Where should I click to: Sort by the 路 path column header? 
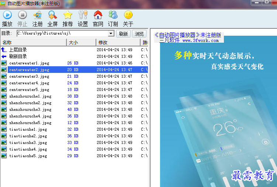tap(145, 42)
